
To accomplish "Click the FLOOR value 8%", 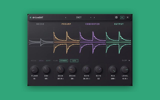I will (x=34, y=79).
